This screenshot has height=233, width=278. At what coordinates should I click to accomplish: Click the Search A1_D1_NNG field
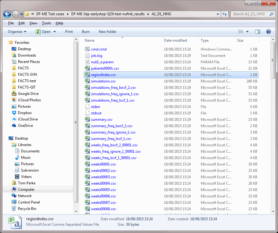pyautogui.click(x=248, y=14)
